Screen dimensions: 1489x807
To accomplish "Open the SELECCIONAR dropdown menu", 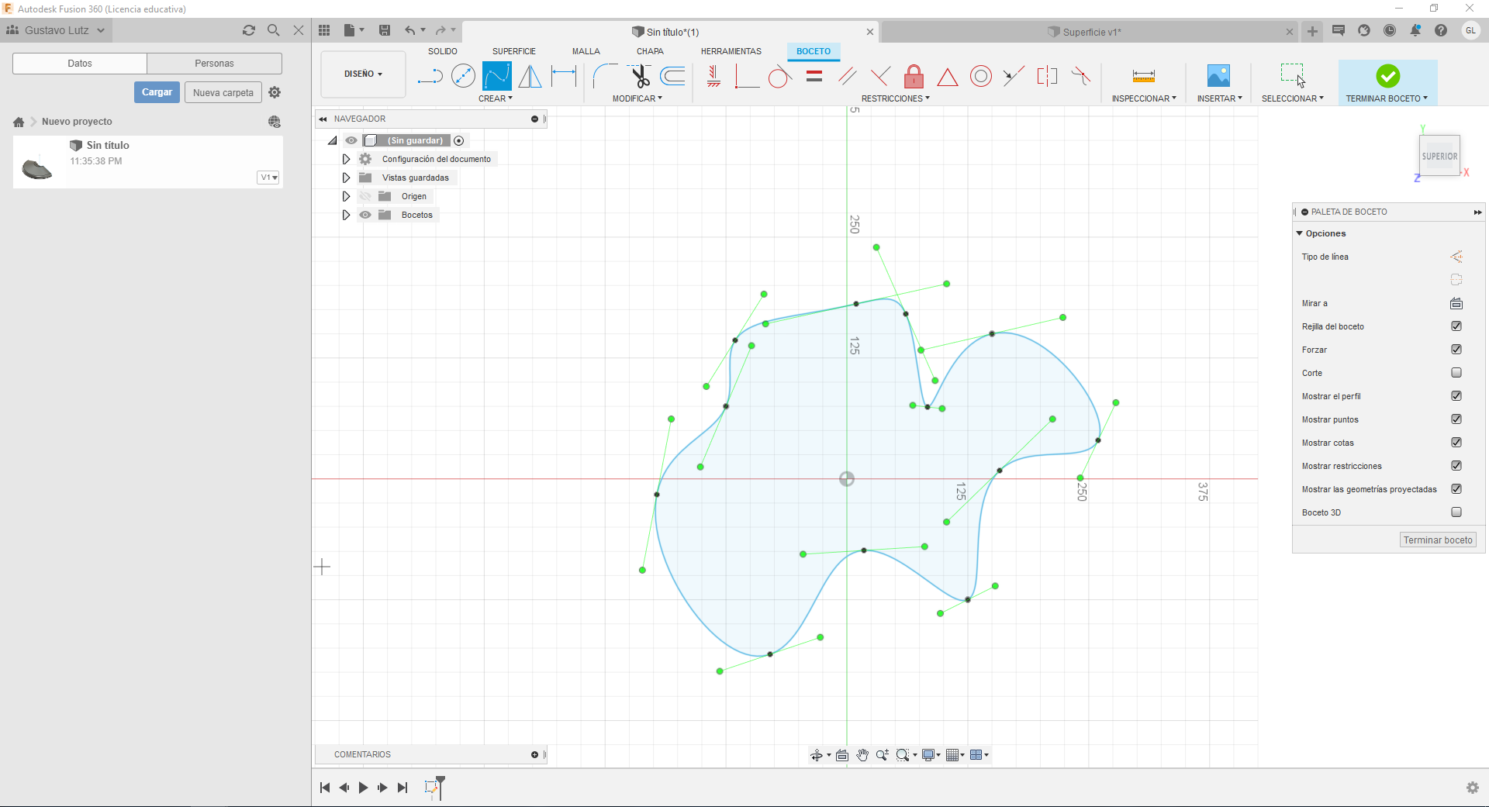I will coord(1293,98).
